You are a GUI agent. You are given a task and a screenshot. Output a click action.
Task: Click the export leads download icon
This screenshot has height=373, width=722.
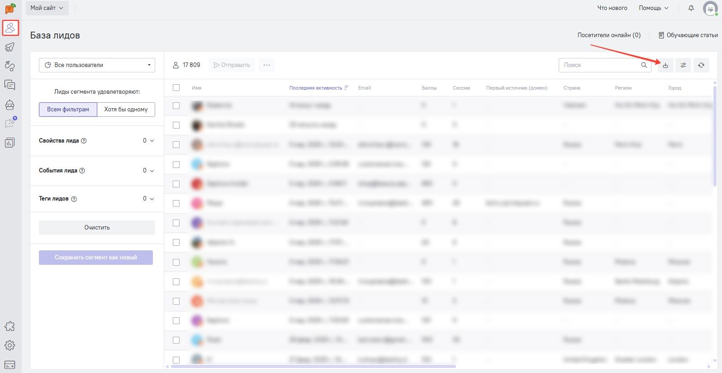[x=665, y=65]
